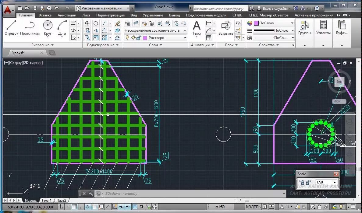This screenshot has height=213, width=362.
Task: Click the Верх face of view cube
Action: 339,82
